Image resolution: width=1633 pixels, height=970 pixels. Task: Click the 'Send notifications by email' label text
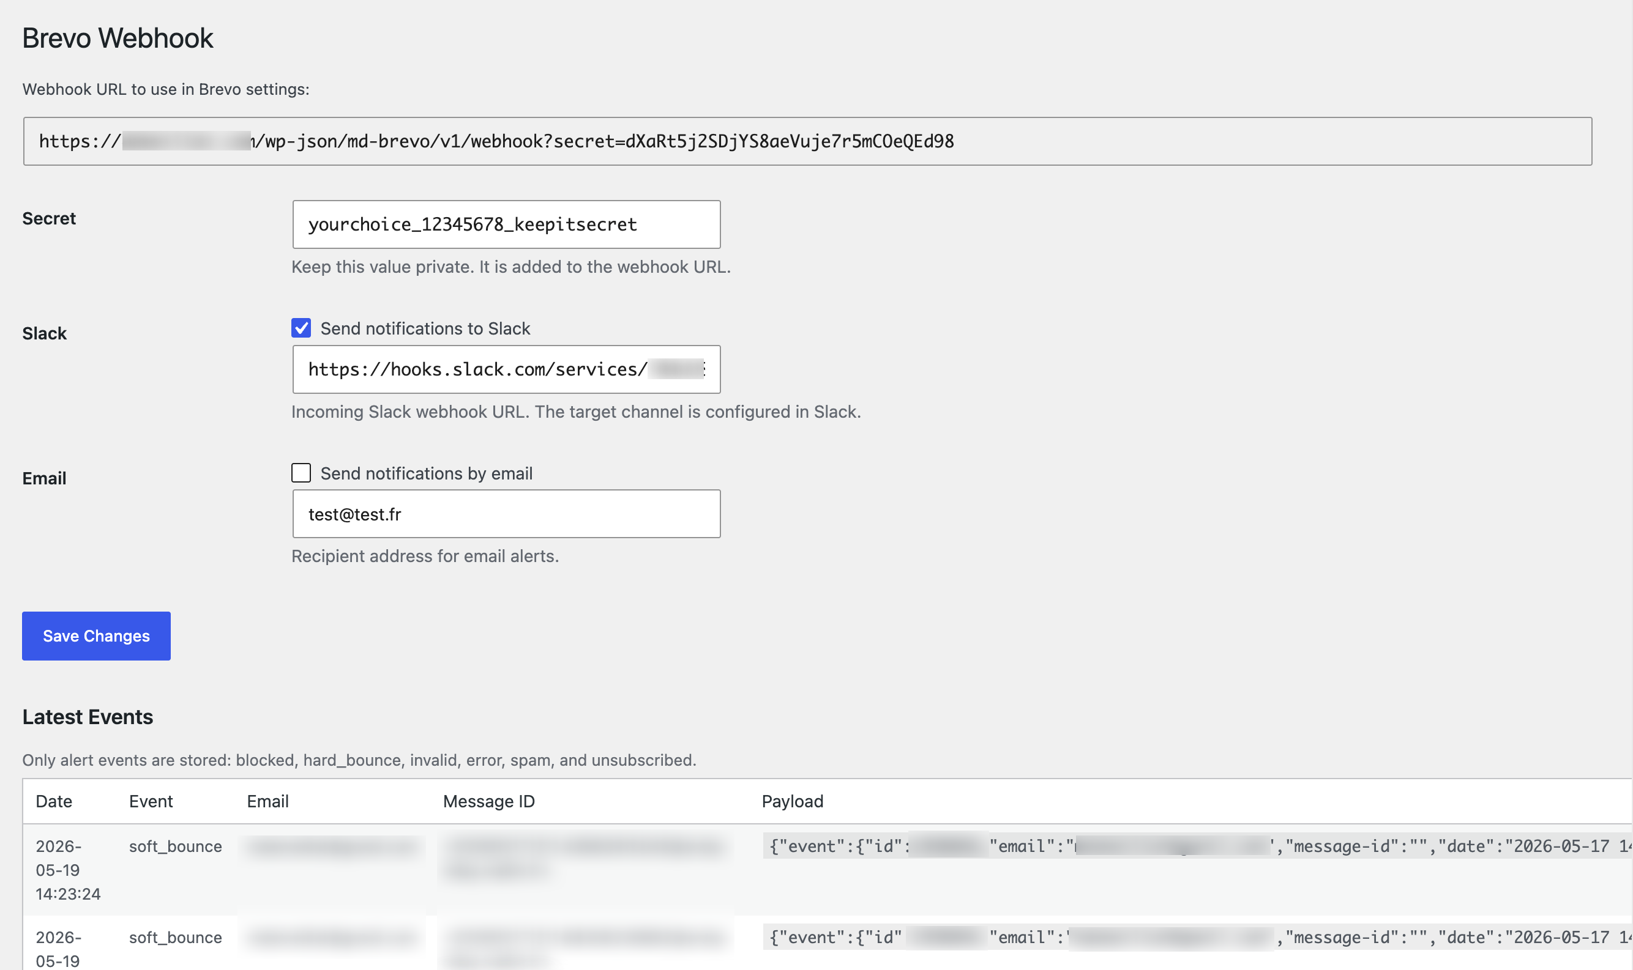427,473
